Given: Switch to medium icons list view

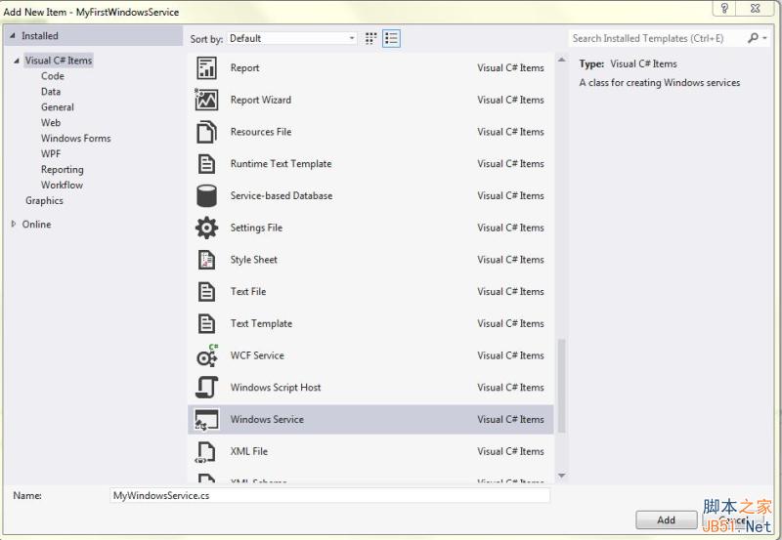Looking at the screenshot, I should [x=392, y=38].
